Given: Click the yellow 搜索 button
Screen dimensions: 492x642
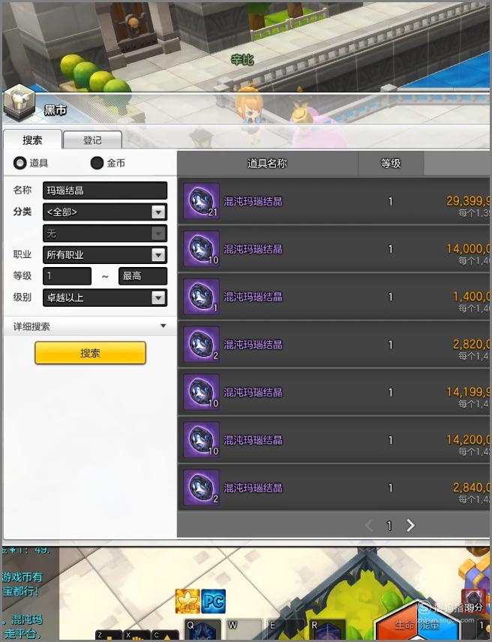Looking at the screenshot, I should tap(90, 353).
